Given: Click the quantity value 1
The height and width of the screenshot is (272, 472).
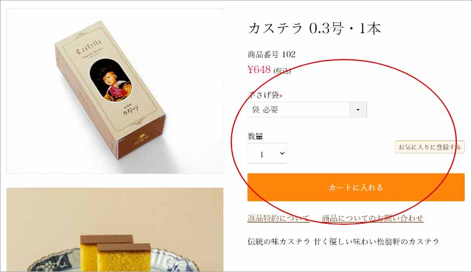Looking at the screenshot, I should pos(262,155).
